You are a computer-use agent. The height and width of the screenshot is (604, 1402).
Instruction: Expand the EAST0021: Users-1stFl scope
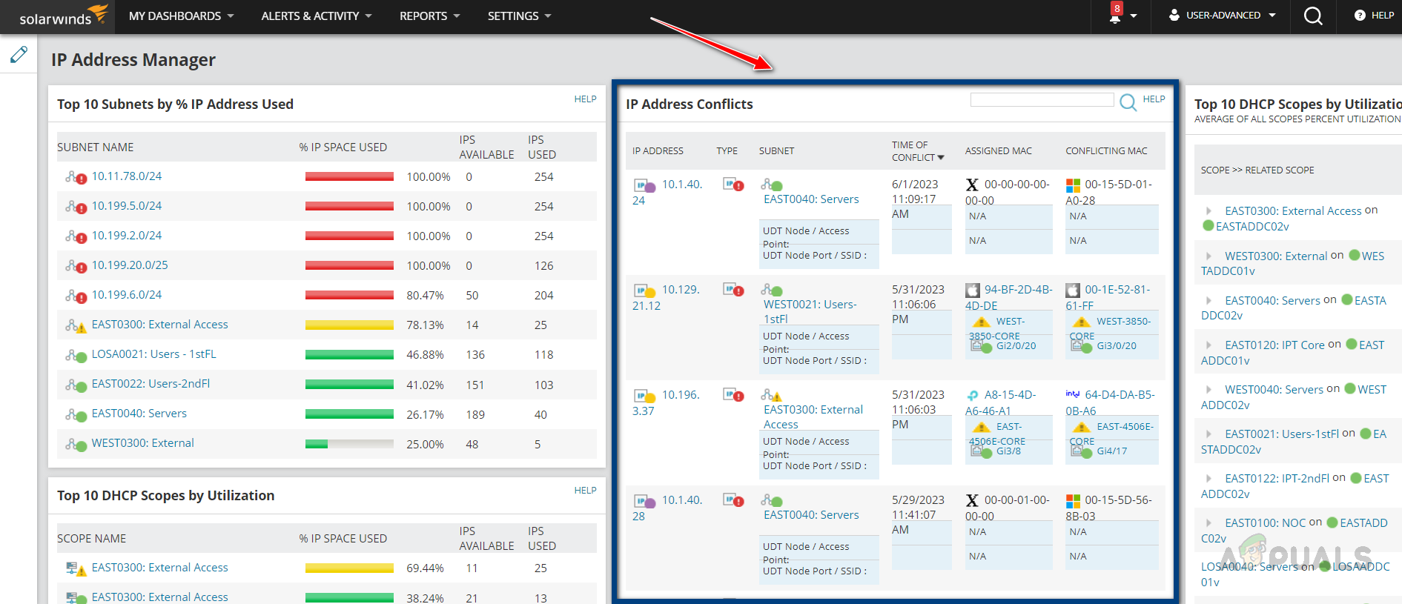(x=1208, y=434)
